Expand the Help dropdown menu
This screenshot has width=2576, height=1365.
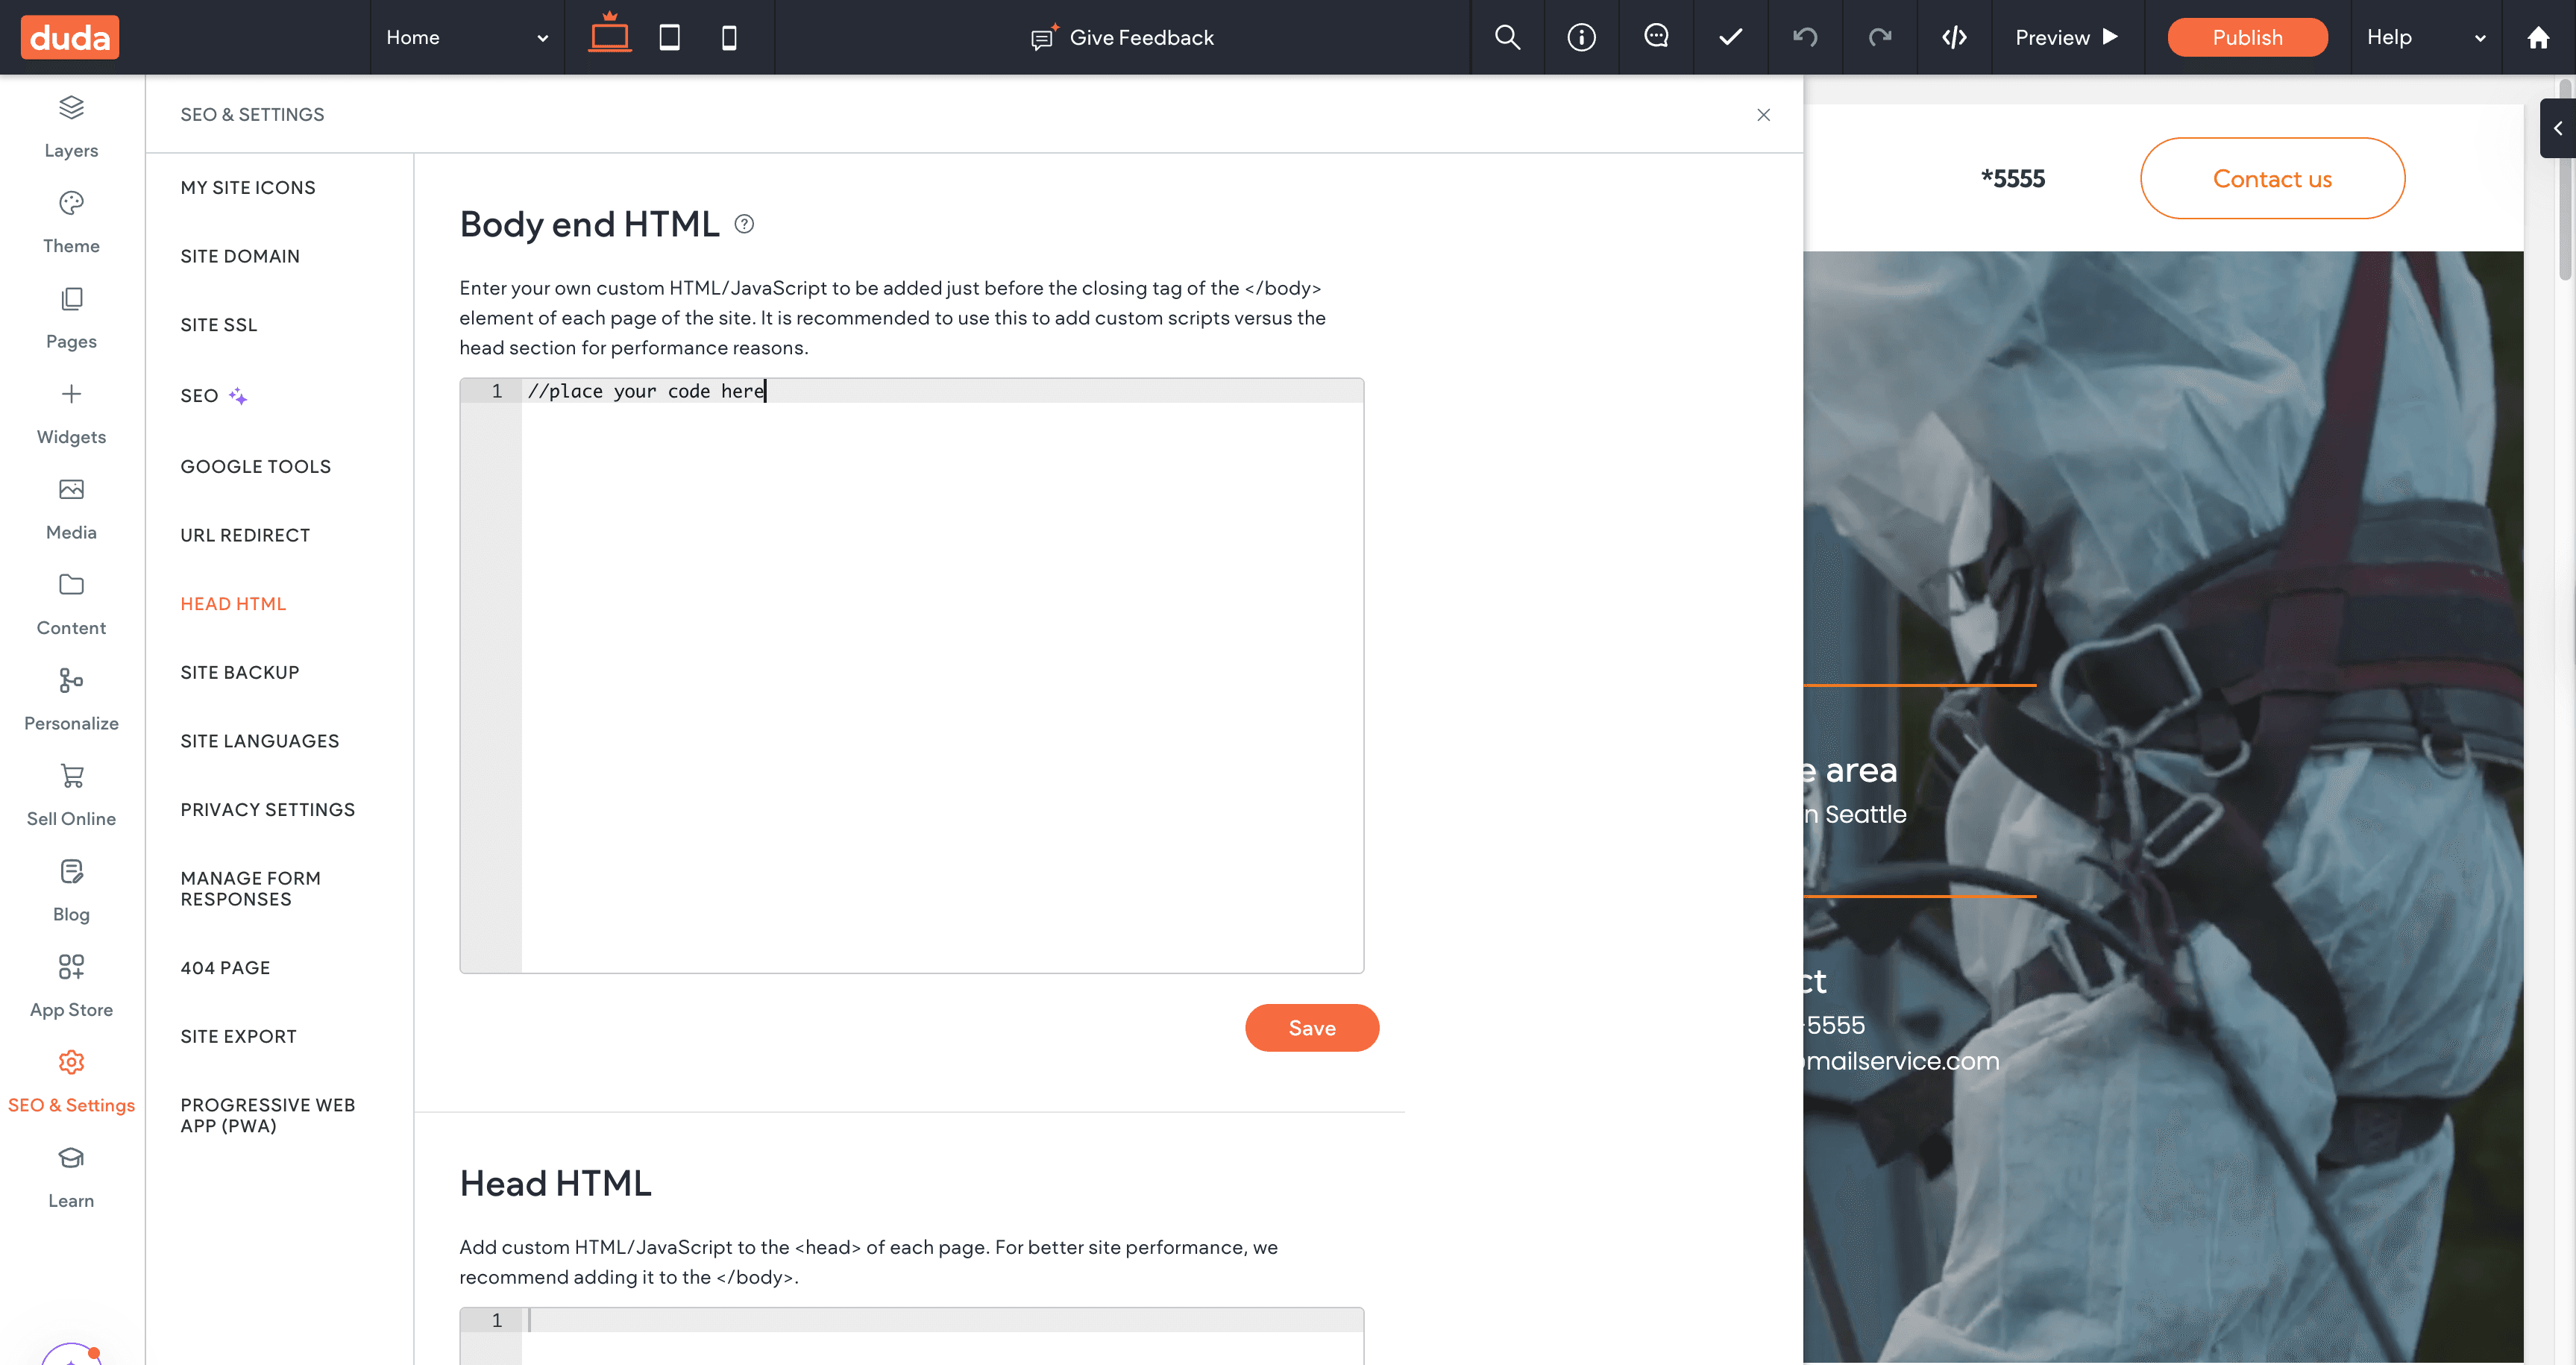click(x=2424, y=37)
